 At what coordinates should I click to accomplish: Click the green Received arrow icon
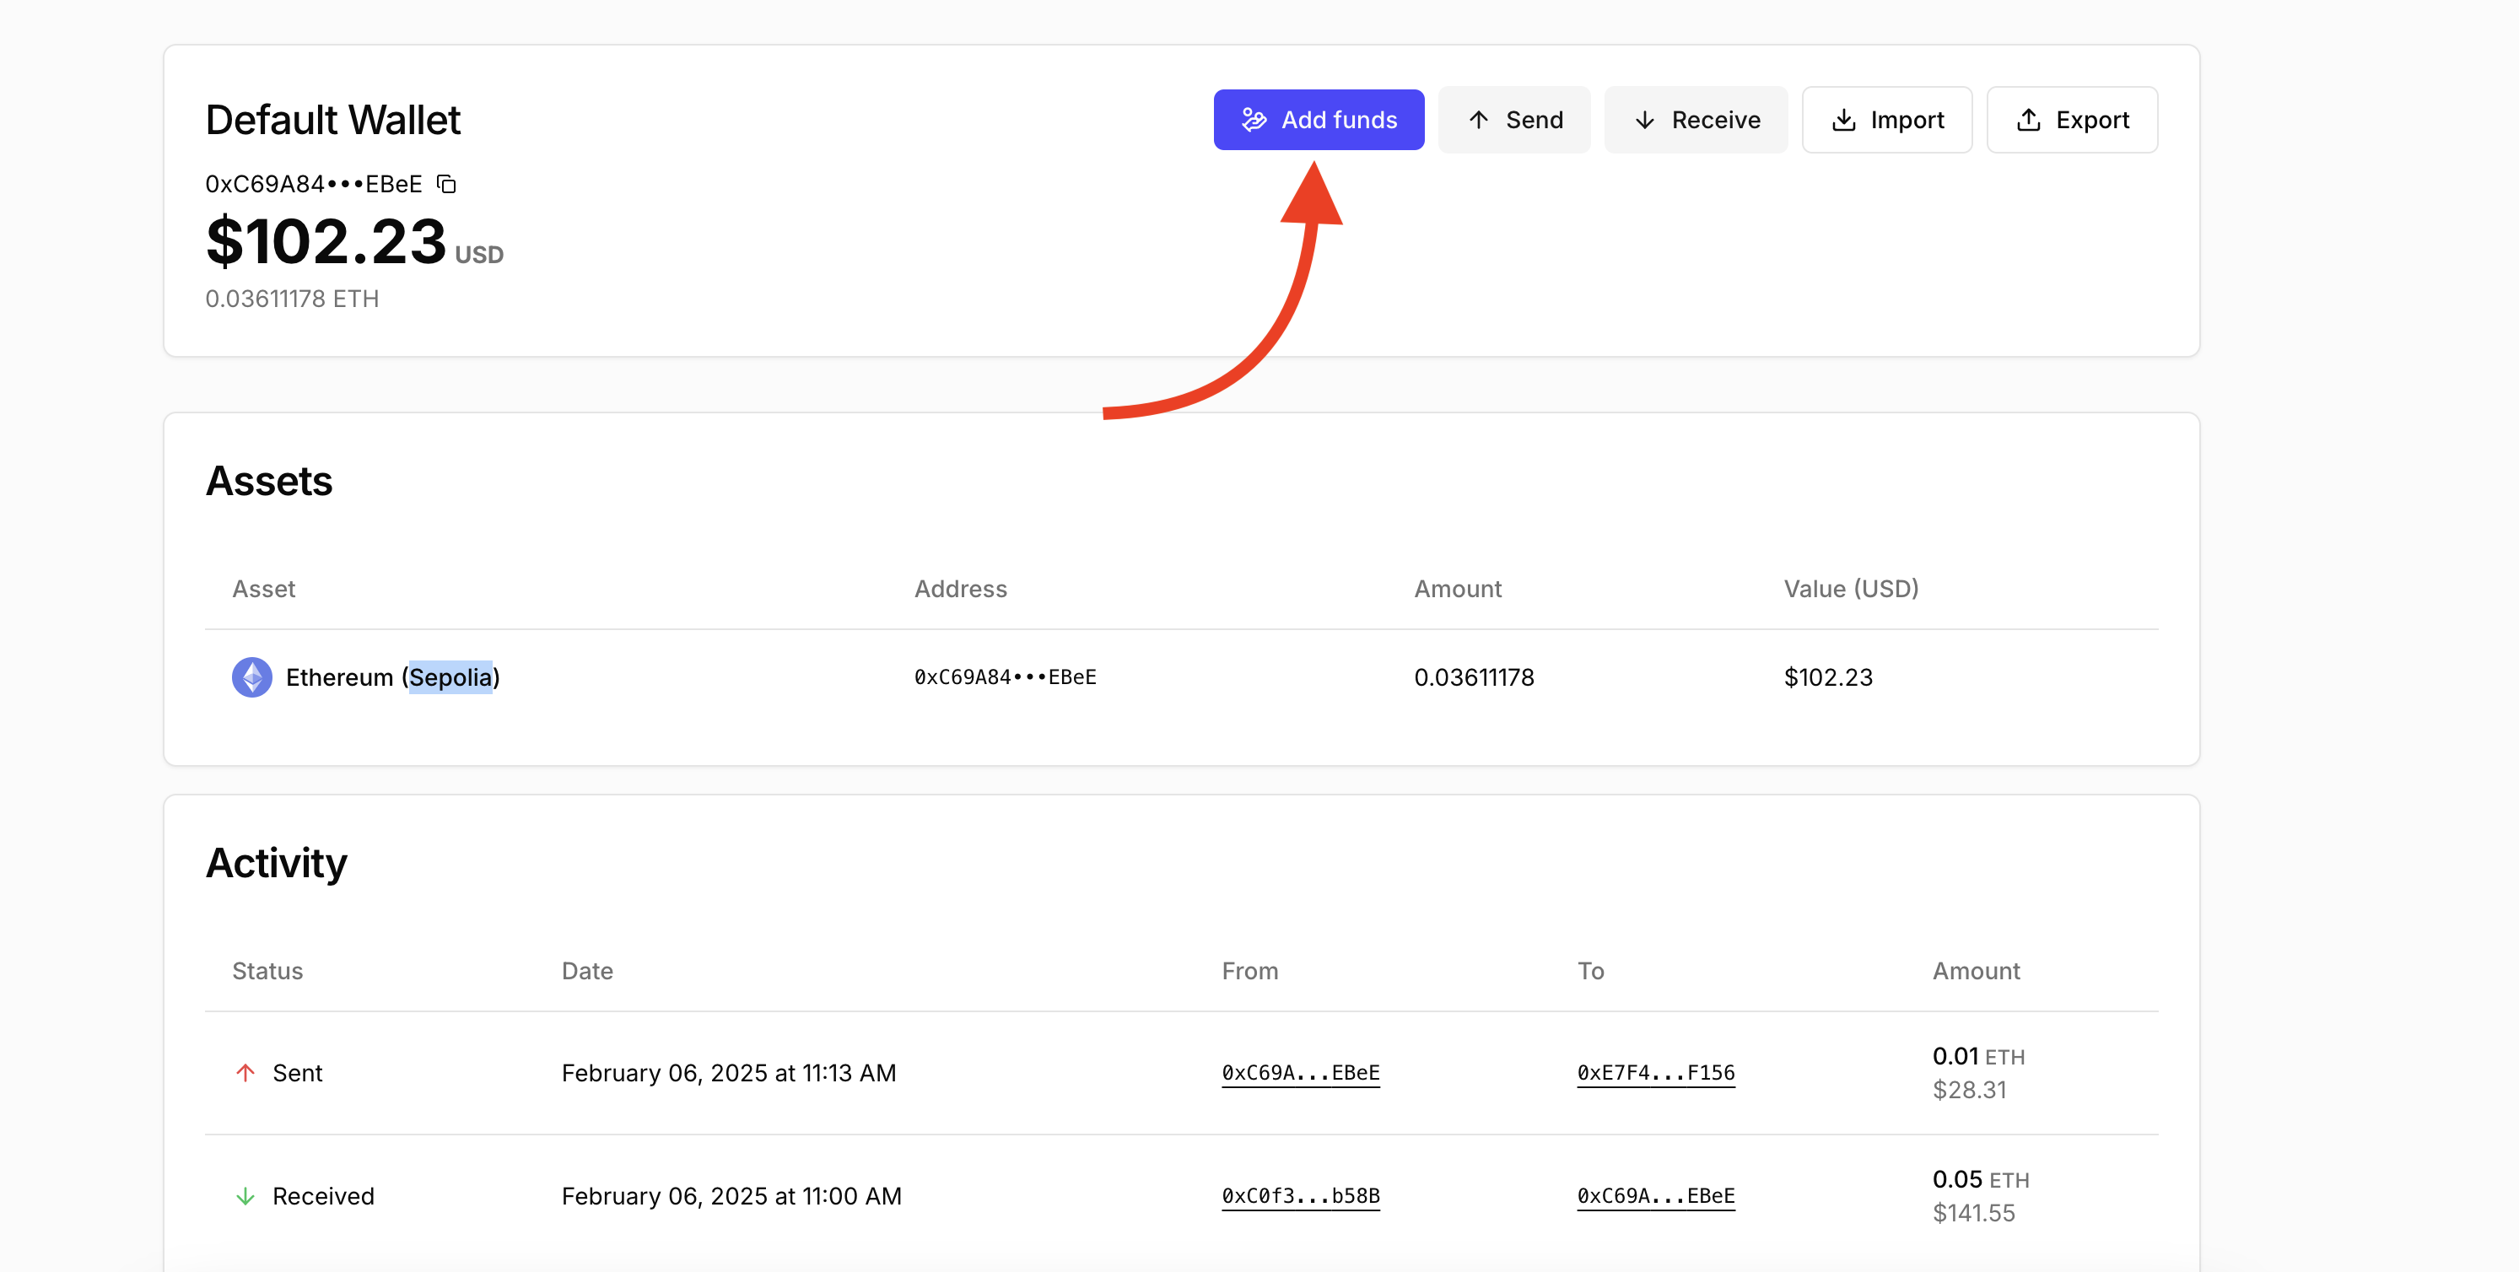[x=245, y=1196]
